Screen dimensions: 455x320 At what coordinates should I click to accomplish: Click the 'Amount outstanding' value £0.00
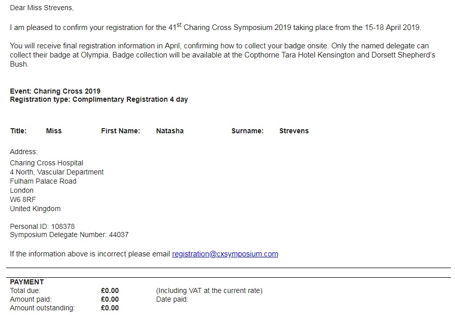[x=110, y=308]
